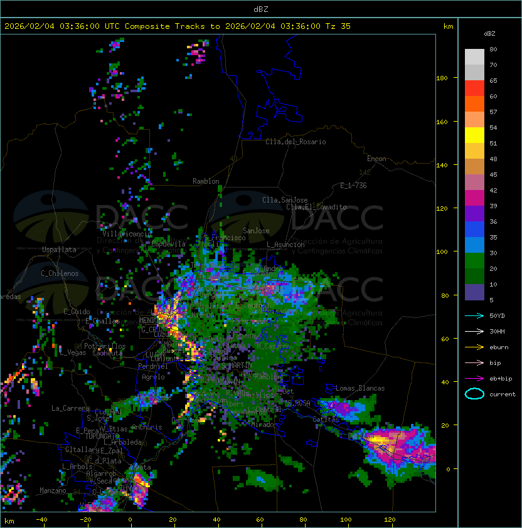Click the Agrelo map label
The width and height of the screenshot is (522, 528).
[153, 377]
